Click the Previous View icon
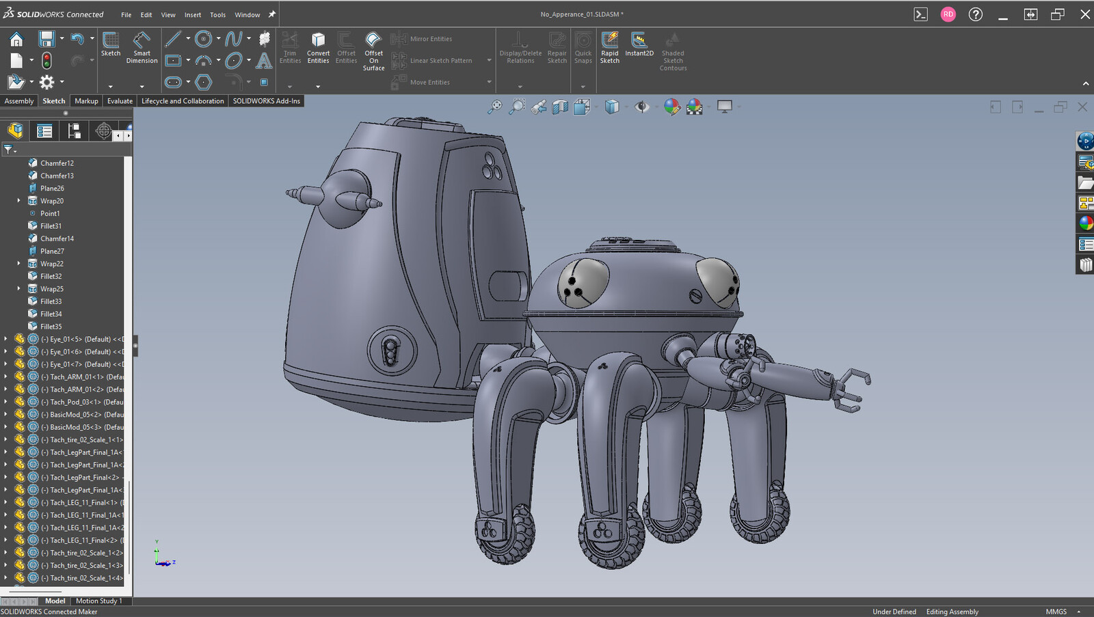Image resolution: width=1094 pixels, height=617 pixels. pyautogui.click(x=539, y=107)
